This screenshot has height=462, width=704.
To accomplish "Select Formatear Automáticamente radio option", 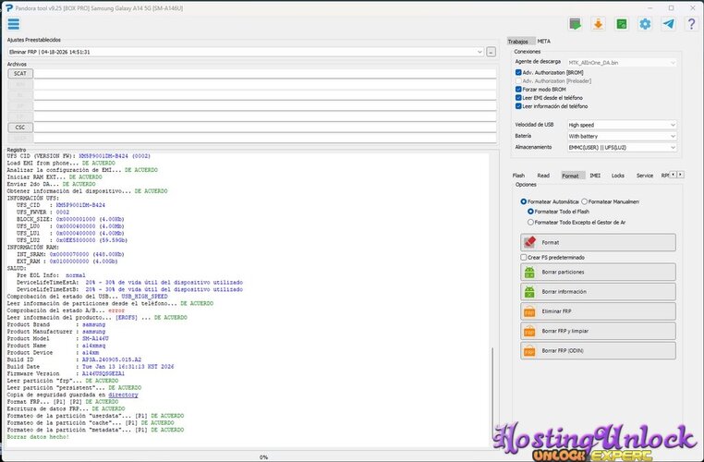I will point(524,201).
